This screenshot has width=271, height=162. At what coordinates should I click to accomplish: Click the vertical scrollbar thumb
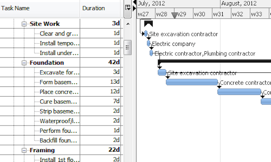pos(128,47)
